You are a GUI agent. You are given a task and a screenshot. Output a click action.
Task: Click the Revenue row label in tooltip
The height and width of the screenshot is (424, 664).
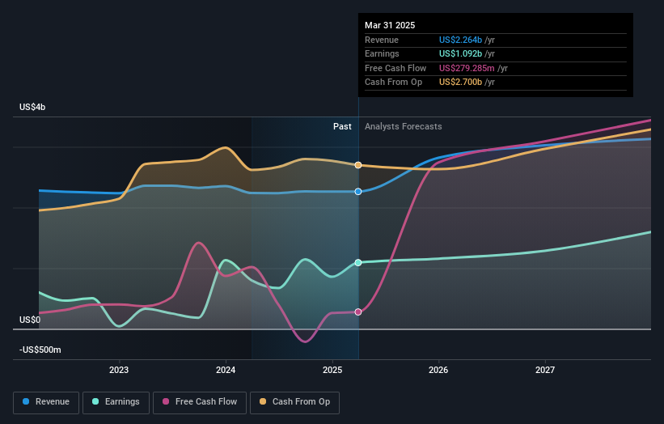(382, 40)
